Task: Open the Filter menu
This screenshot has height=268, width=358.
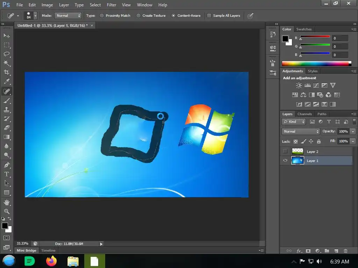Action: (x=112, y=5)
